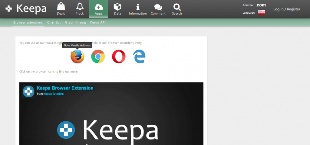This screenshot has height=145, width=310.
Task: Open the Graph Images tab
Action: click(76, 22)
